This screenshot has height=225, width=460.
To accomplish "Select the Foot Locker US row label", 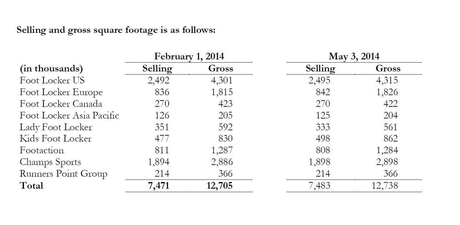I will 52,80.
